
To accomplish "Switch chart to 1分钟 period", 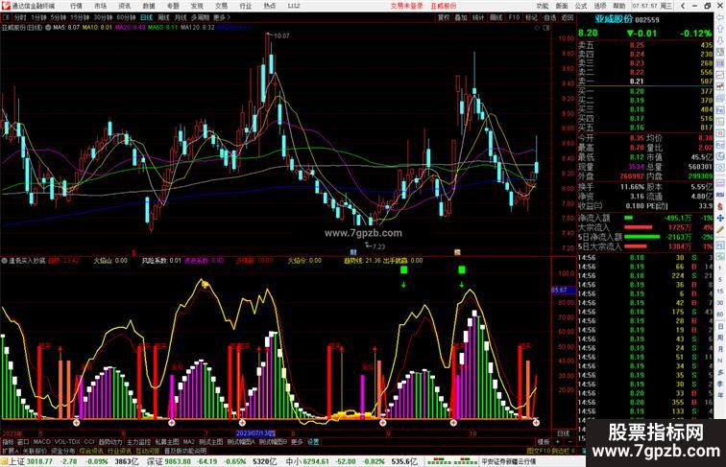I will (x=38, y=17).
